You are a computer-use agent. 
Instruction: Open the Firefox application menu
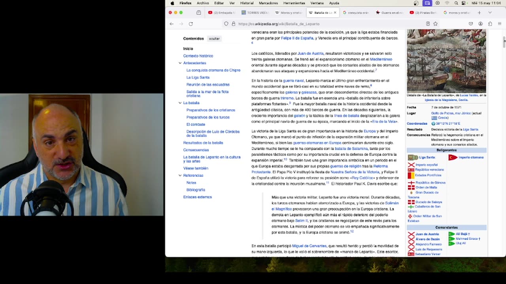pyautogui.click(x=185, y=3)
